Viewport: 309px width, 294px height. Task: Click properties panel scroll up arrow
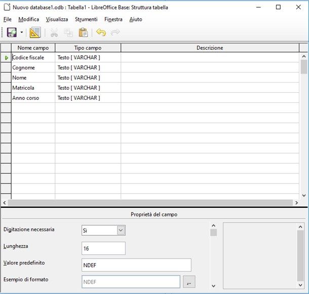213,226
